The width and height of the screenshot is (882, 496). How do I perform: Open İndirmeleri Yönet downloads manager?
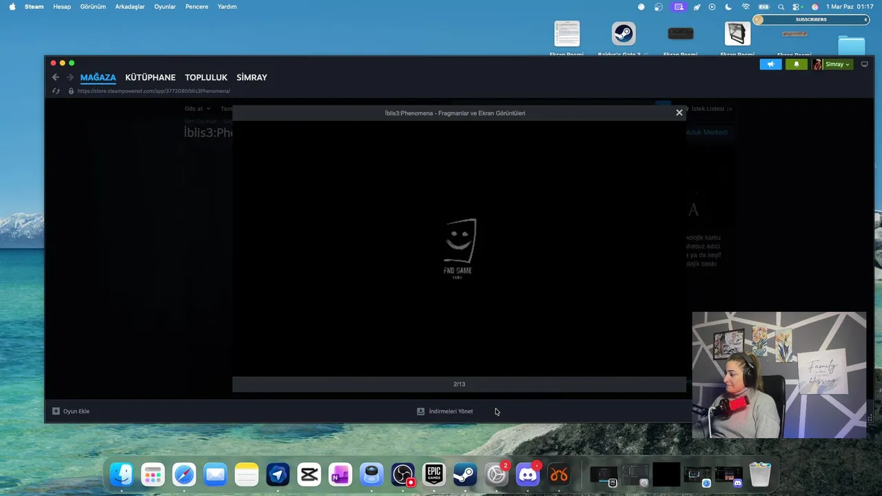coord(445,411)
